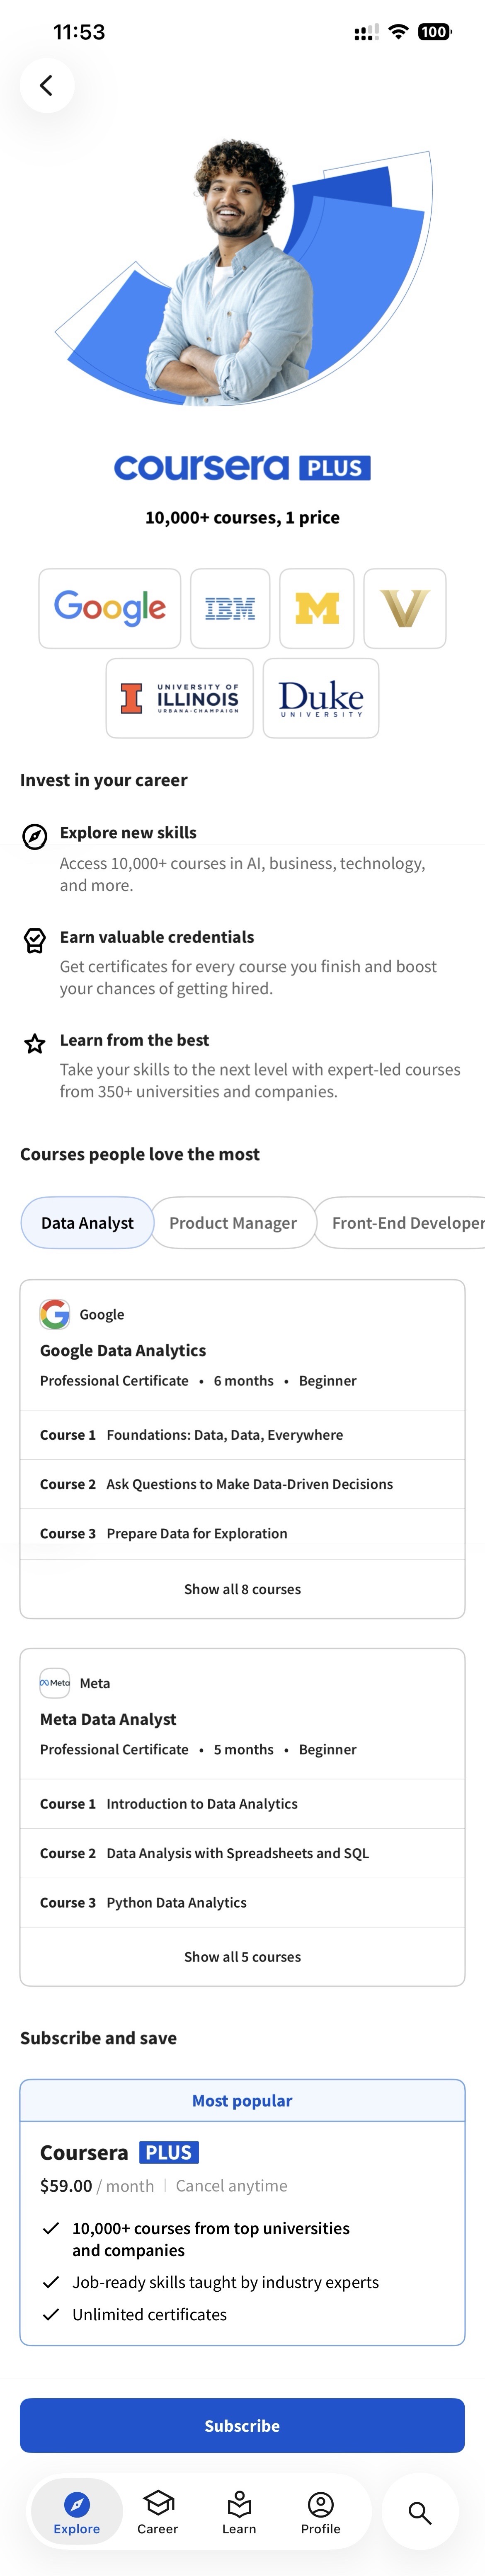
Task: Select the Front-End Developer chip
Action: [405, 1222]
